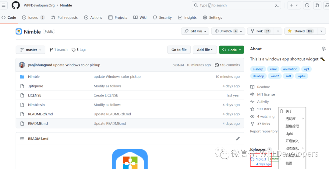Open the yanjinhuagood author link
Viewport: 329px width, 169px height.
tap(40, 65)
